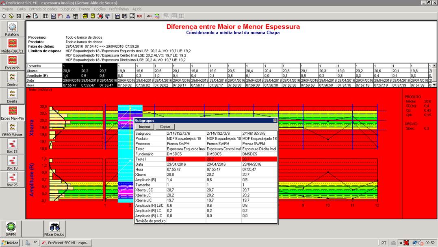Click the Revisão de produto row label
Viewport: 438px width, 247px height.
pos(150,221)
